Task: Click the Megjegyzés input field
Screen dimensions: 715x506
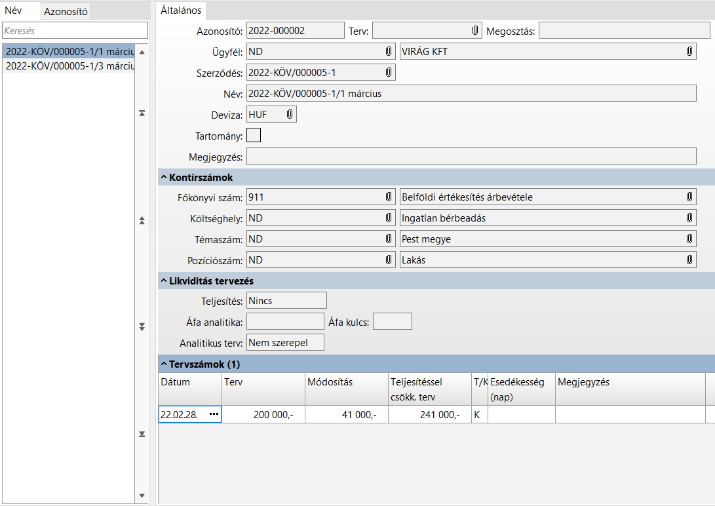Action: pos(471,156)
